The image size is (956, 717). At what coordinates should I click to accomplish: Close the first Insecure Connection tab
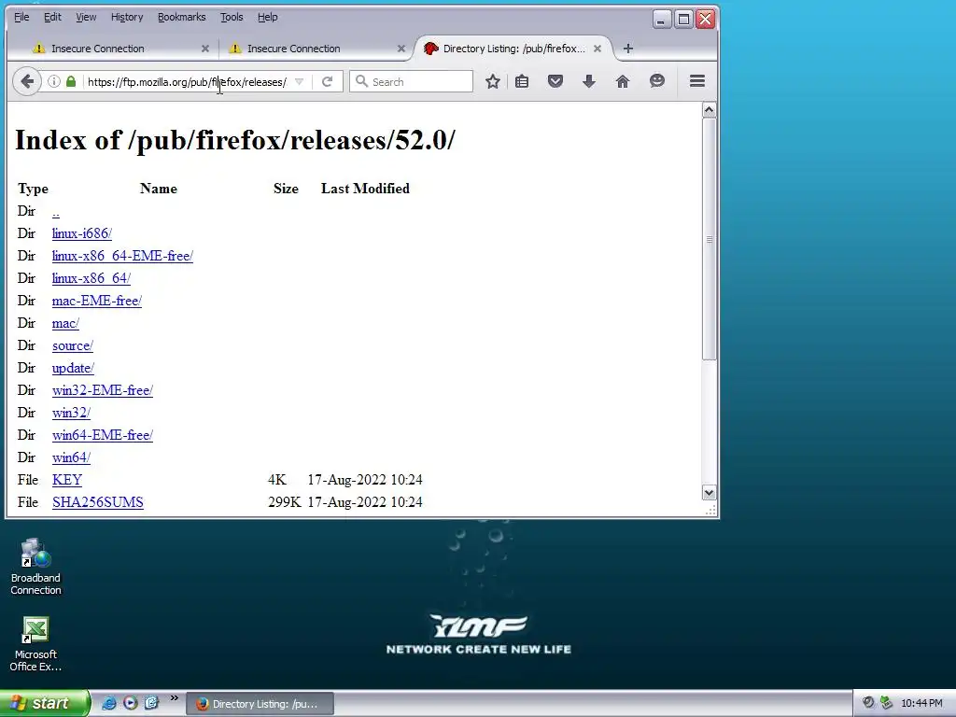204,49
